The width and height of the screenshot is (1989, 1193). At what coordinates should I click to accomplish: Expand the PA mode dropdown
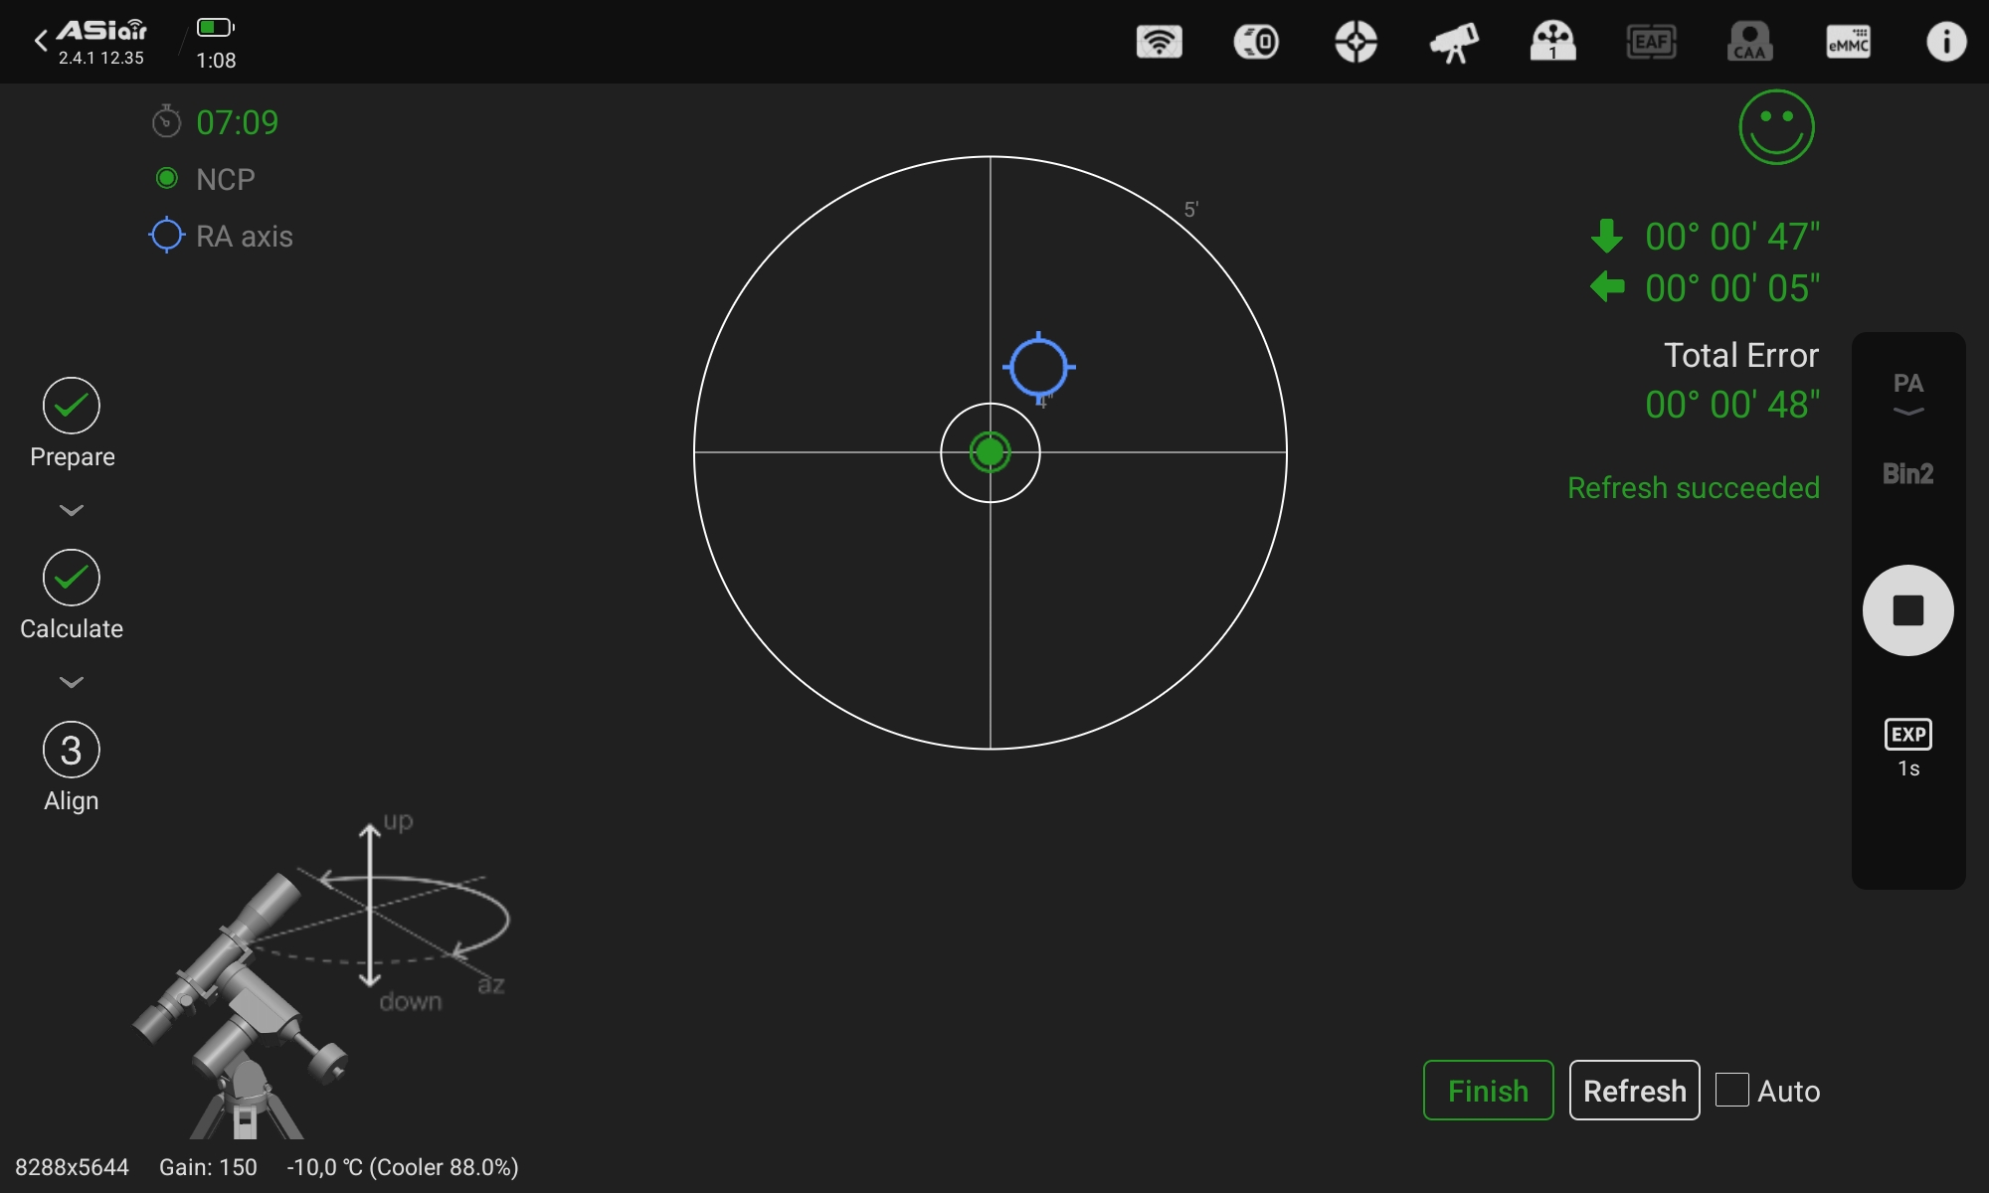coord(1907,394)
